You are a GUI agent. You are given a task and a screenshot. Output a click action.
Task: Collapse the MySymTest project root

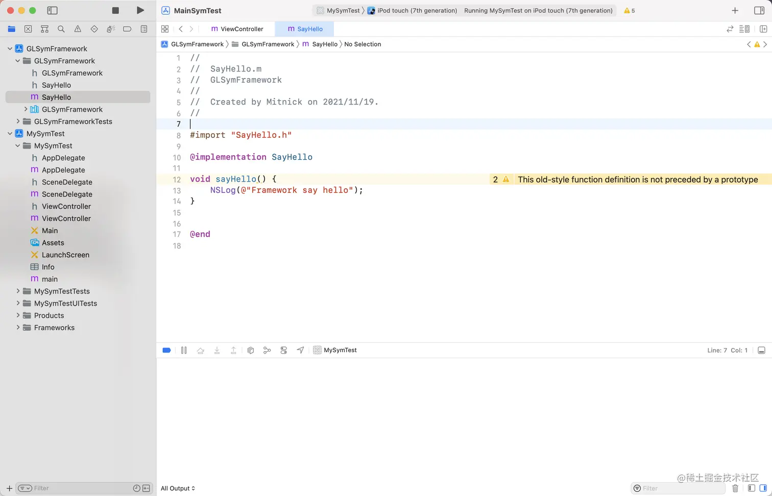(x=10, y=134)
